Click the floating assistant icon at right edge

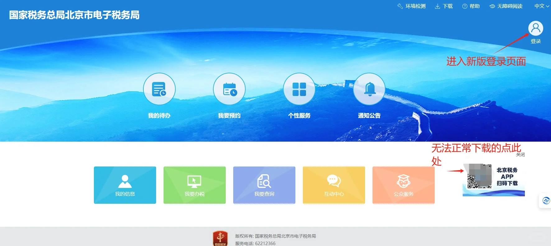coord(546,201)
